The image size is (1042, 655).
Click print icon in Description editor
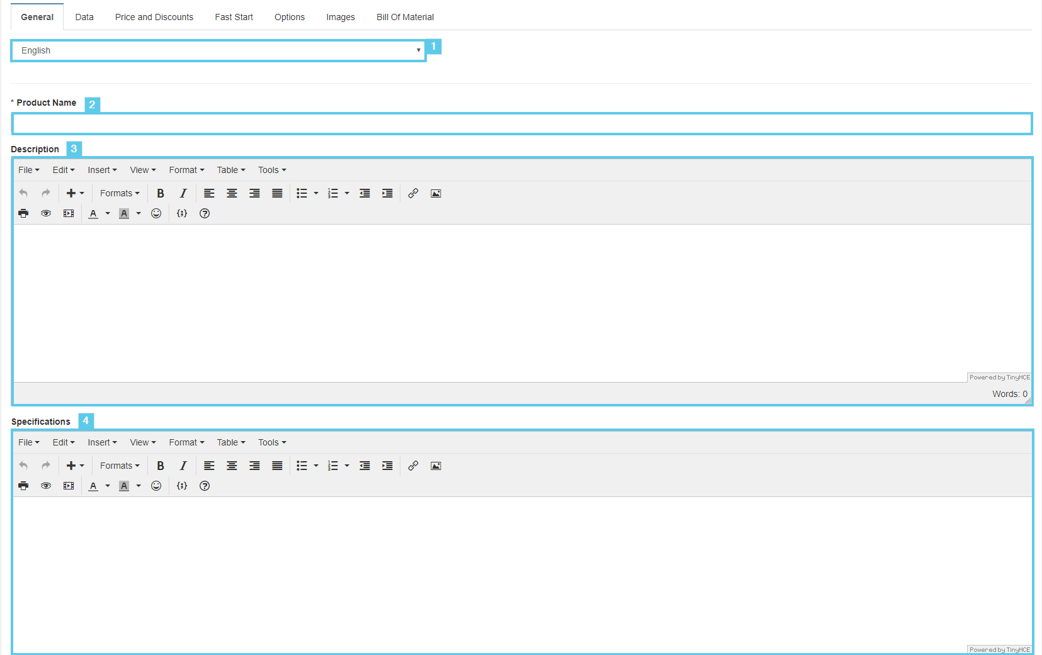pos(23,213)
